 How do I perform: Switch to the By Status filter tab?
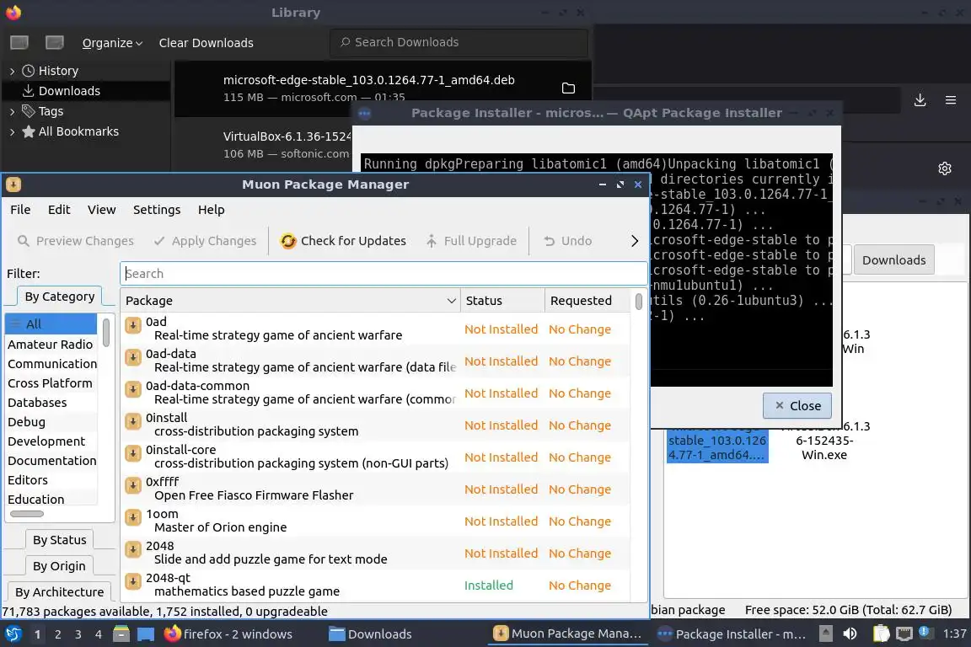60,540
